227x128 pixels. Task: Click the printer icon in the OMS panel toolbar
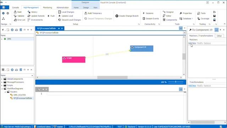(17, 30)
